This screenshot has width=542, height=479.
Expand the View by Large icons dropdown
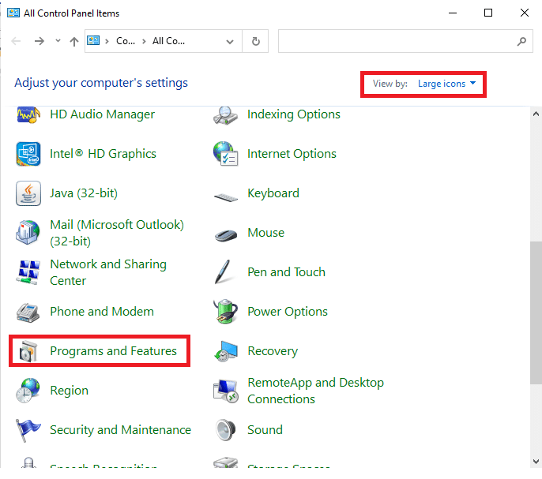pyautogui.click(x=446, y=84)
